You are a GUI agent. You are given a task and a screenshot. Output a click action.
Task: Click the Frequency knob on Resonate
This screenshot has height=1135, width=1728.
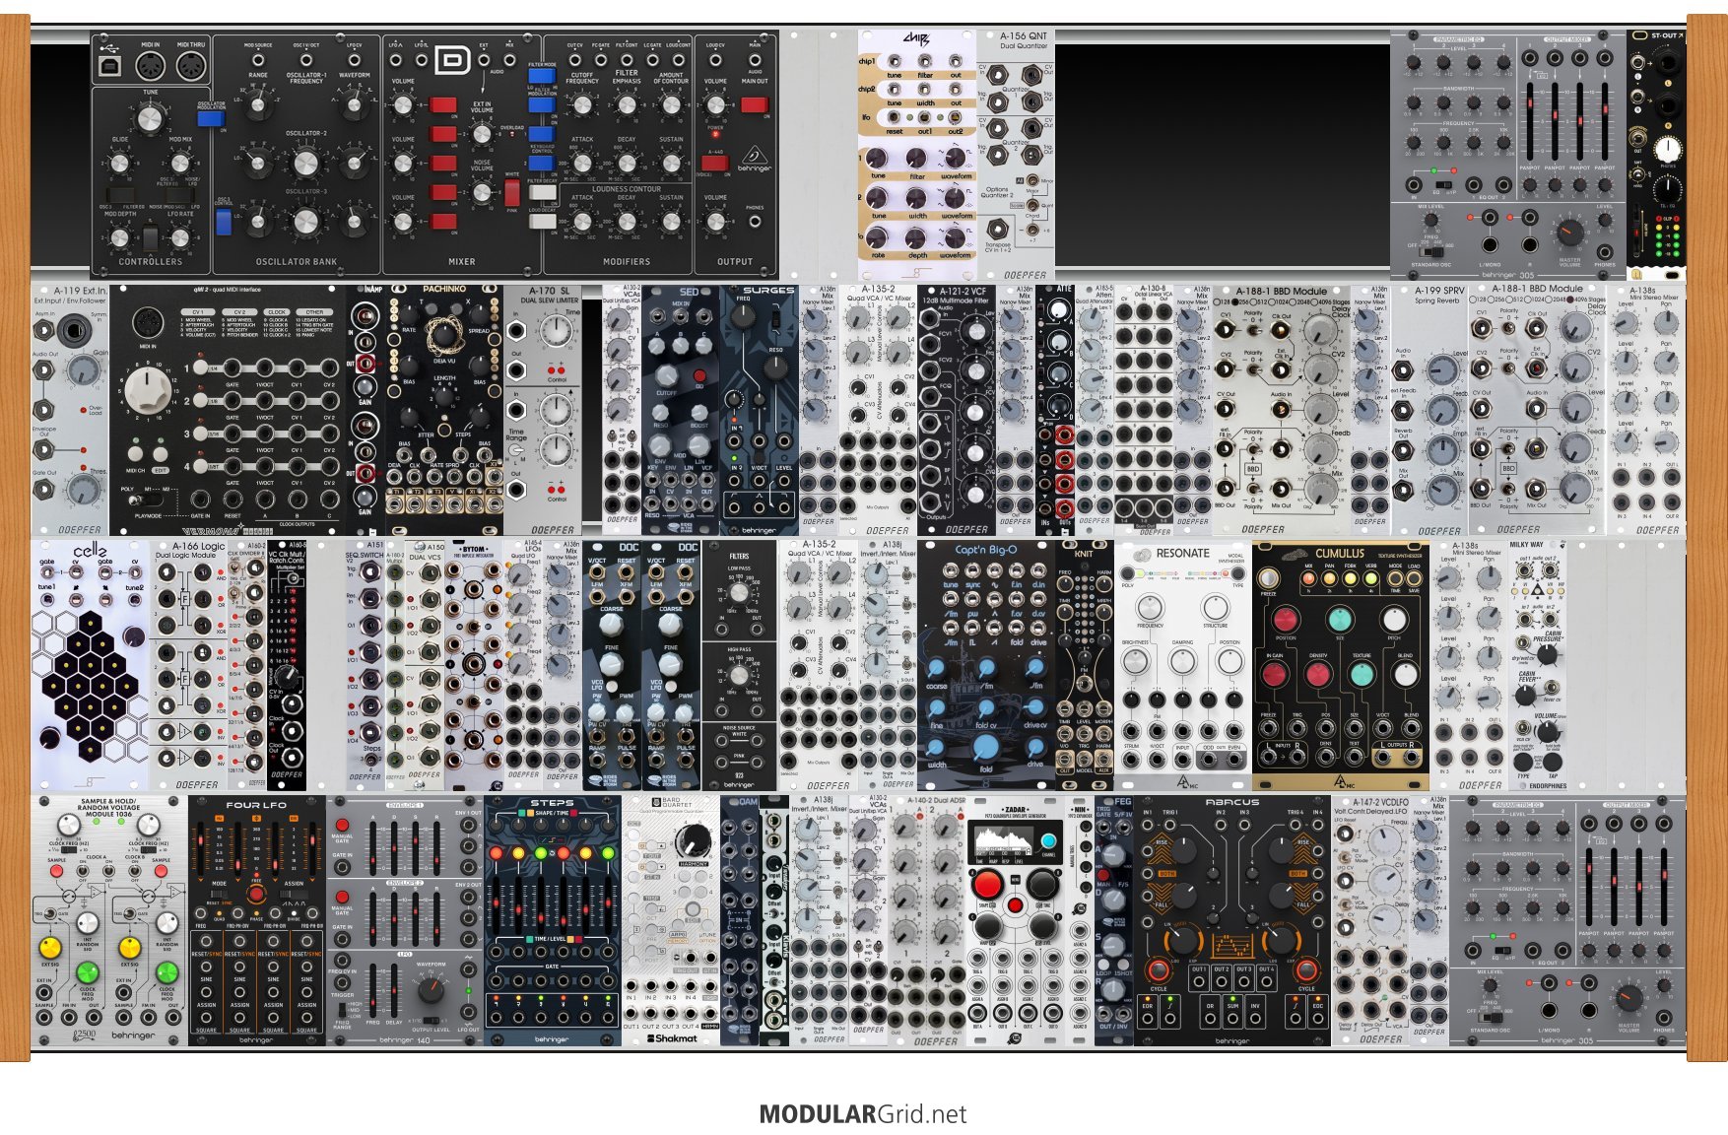tap(1150, 606)
